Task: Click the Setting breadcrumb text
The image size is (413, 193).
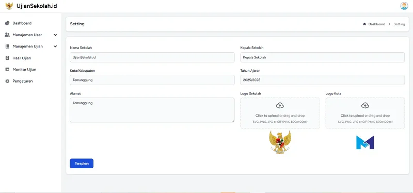Action: click(399, 24)
